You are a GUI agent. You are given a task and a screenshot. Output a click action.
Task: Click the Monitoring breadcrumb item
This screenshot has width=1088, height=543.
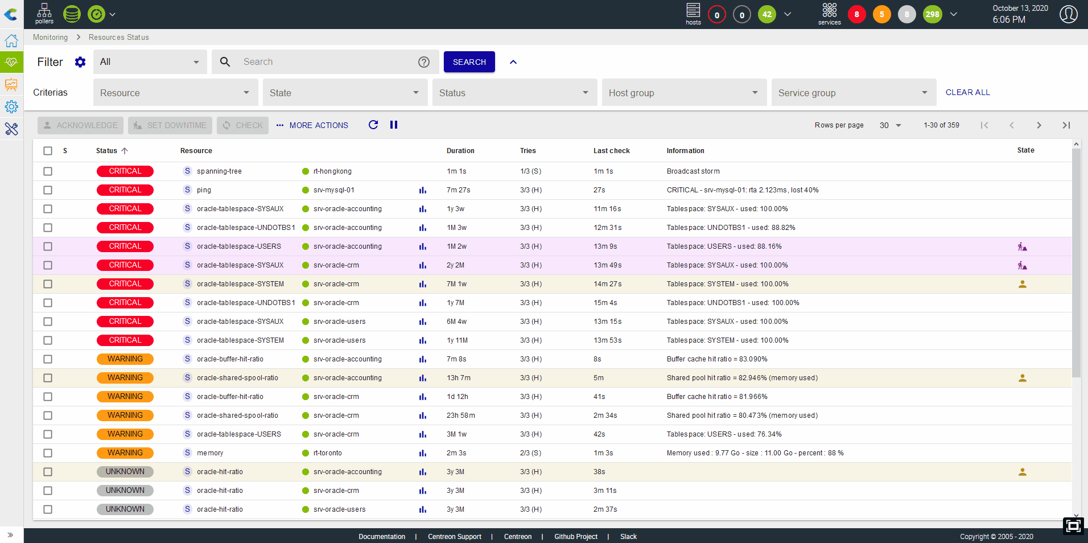(50, 38)
